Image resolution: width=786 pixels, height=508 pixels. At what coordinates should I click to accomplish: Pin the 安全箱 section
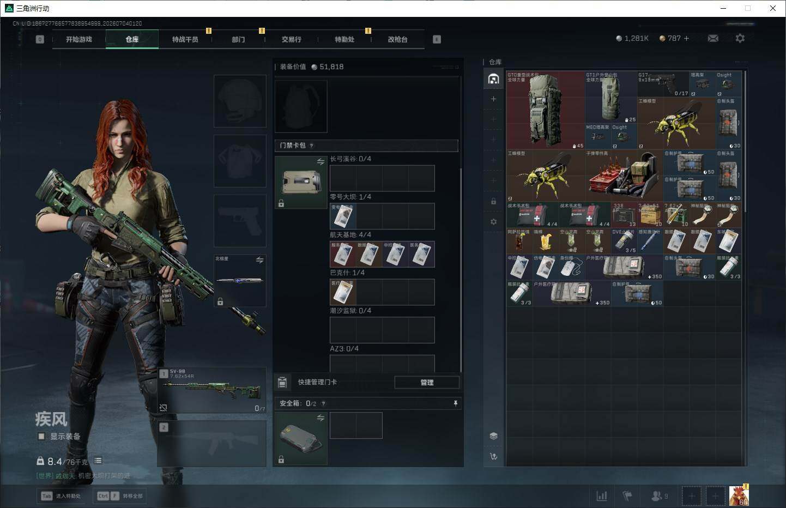pyautogui.click(x=456, y=403)
